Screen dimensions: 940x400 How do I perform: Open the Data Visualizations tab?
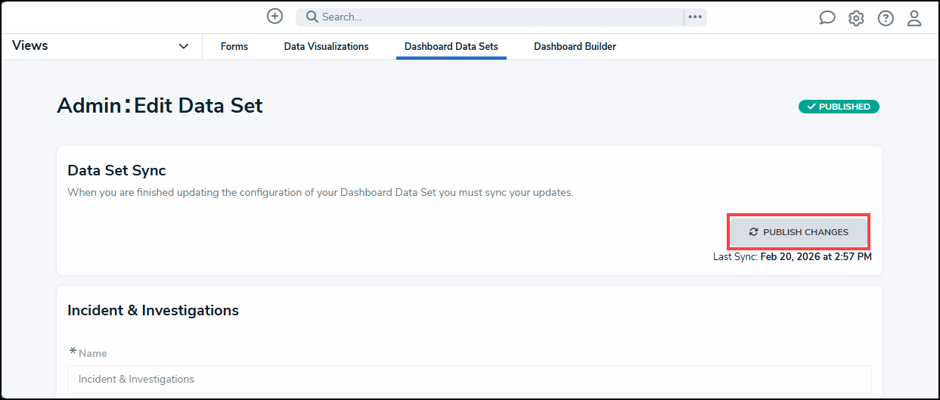click(x=326, y=47)
